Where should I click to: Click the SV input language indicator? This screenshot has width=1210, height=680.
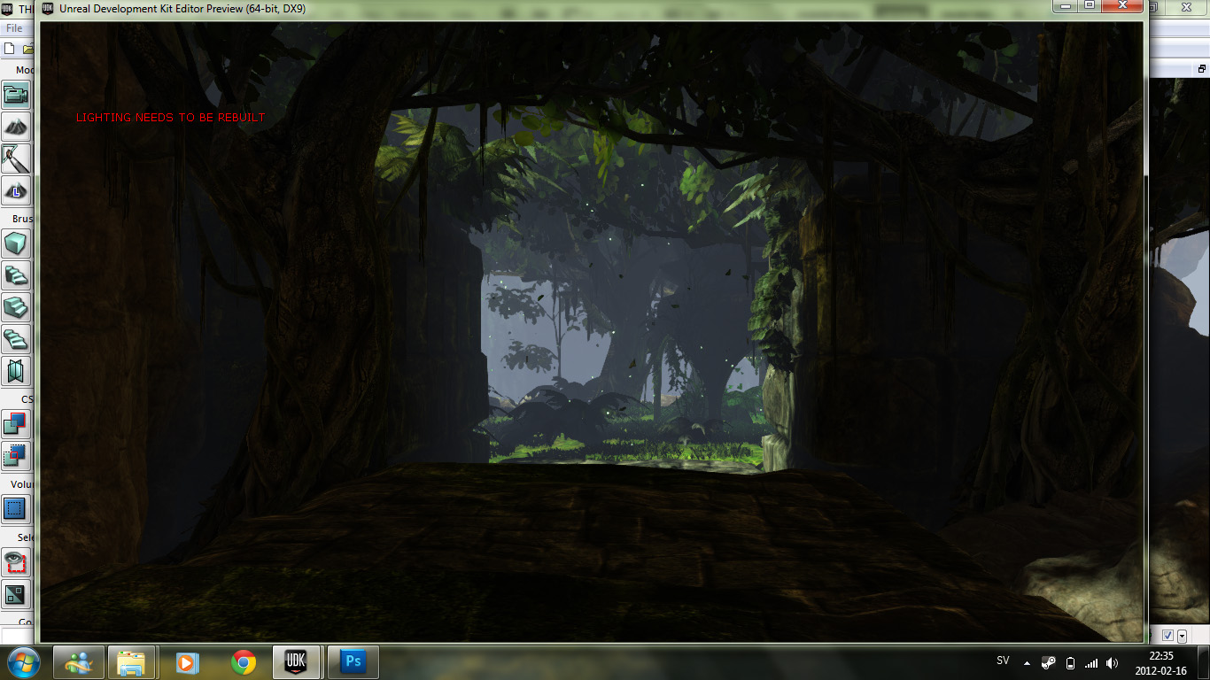[1003, 661]
